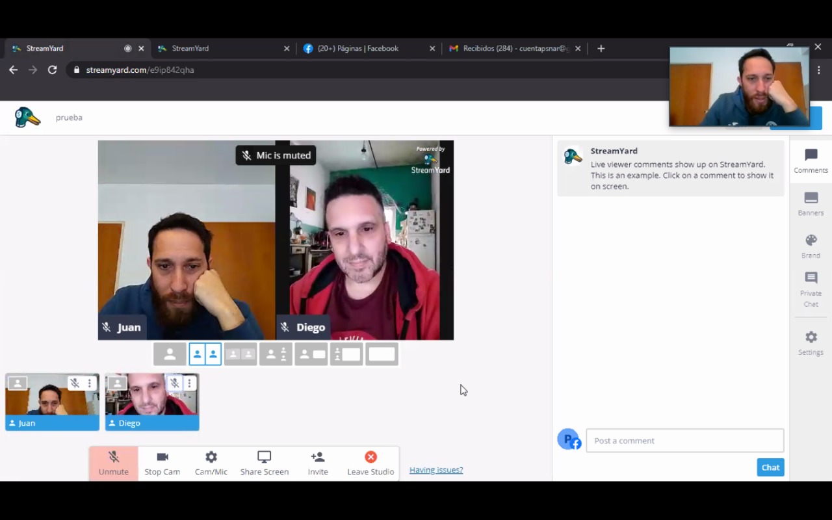Click Invite to add a guest
Viewport: 832px width, 520px height.
pos(318,463)
